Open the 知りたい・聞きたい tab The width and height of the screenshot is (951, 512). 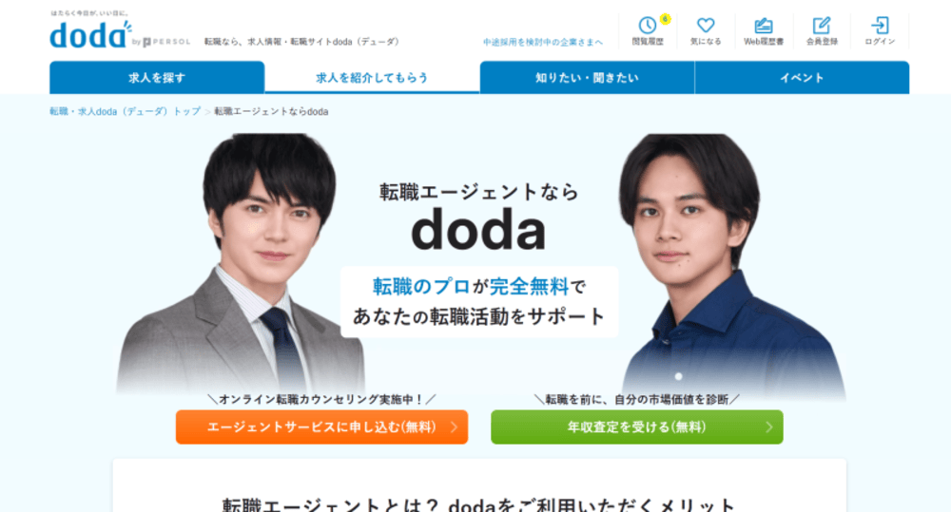(x=587, y=78)
